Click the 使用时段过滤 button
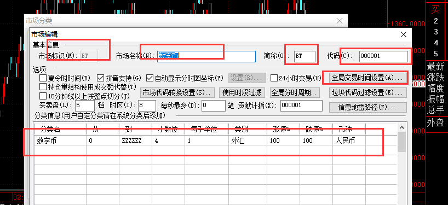The width and height of the screenshot is (448, 205). [x=242, y=92]
